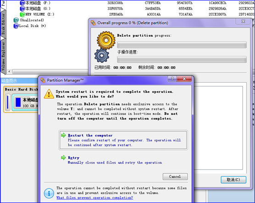Click the Basic Hard Disk label
This screenshot has height=203, width=255.
(21, 90)
